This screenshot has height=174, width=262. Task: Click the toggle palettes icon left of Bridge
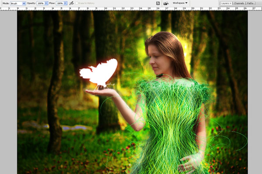click(158, 3)
